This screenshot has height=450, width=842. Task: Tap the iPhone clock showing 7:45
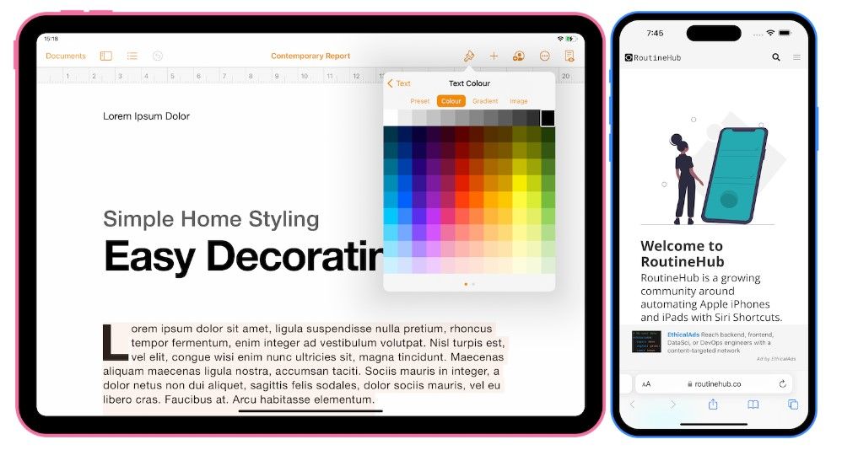656,33
